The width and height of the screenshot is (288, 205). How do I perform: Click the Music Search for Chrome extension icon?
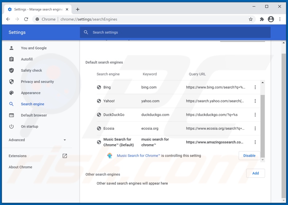coord(110,155)
